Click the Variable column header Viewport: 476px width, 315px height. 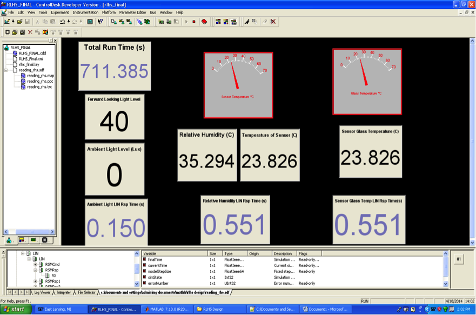175,253
